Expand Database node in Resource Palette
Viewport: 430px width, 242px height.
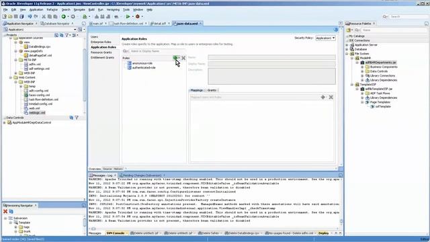point(347,49)
